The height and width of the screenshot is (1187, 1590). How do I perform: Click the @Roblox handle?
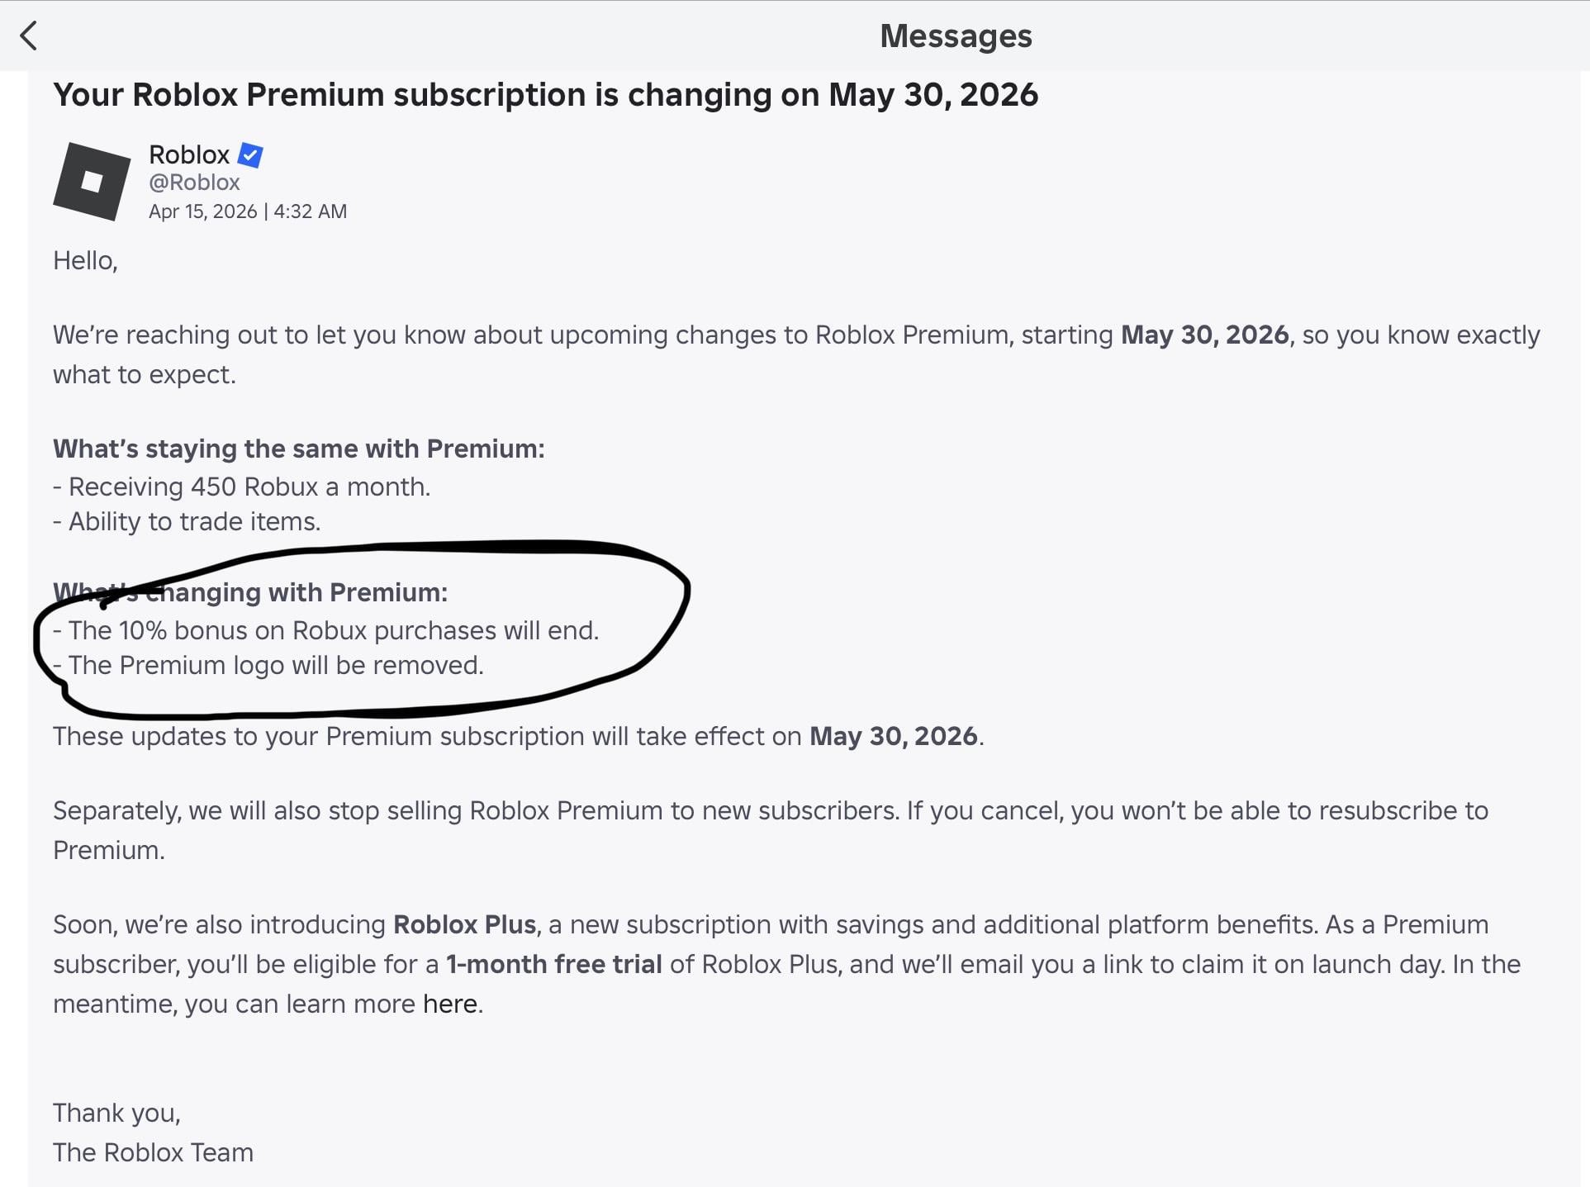[194, 183]
